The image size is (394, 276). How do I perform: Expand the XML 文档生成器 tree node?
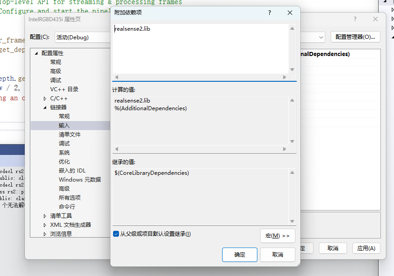[45, 225]
